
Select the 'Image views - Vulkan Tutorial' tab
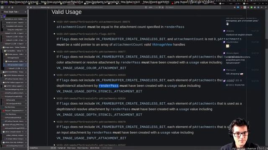pyautogui.click(x=15, y=47)
